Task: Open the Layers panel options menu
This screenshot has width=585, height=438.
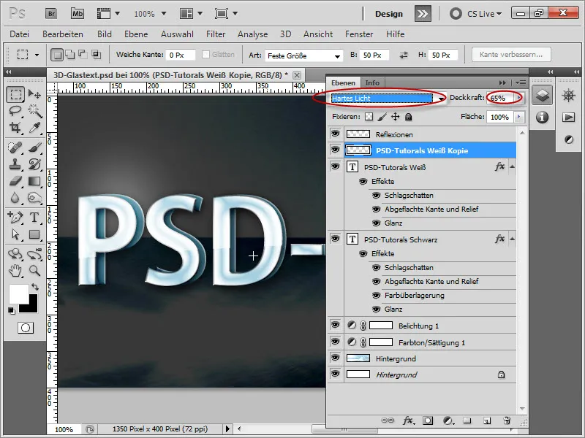Action: 521,82
